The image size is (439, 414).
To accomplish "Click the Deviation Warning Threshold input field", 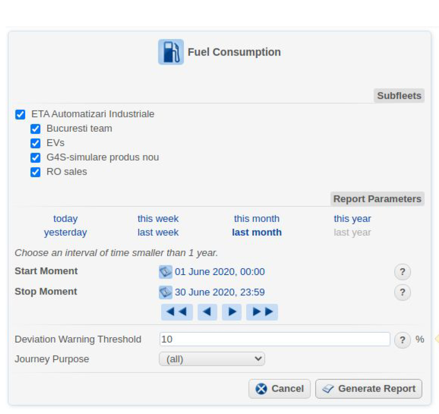I will pyautogui.click(x=275, y=340).
